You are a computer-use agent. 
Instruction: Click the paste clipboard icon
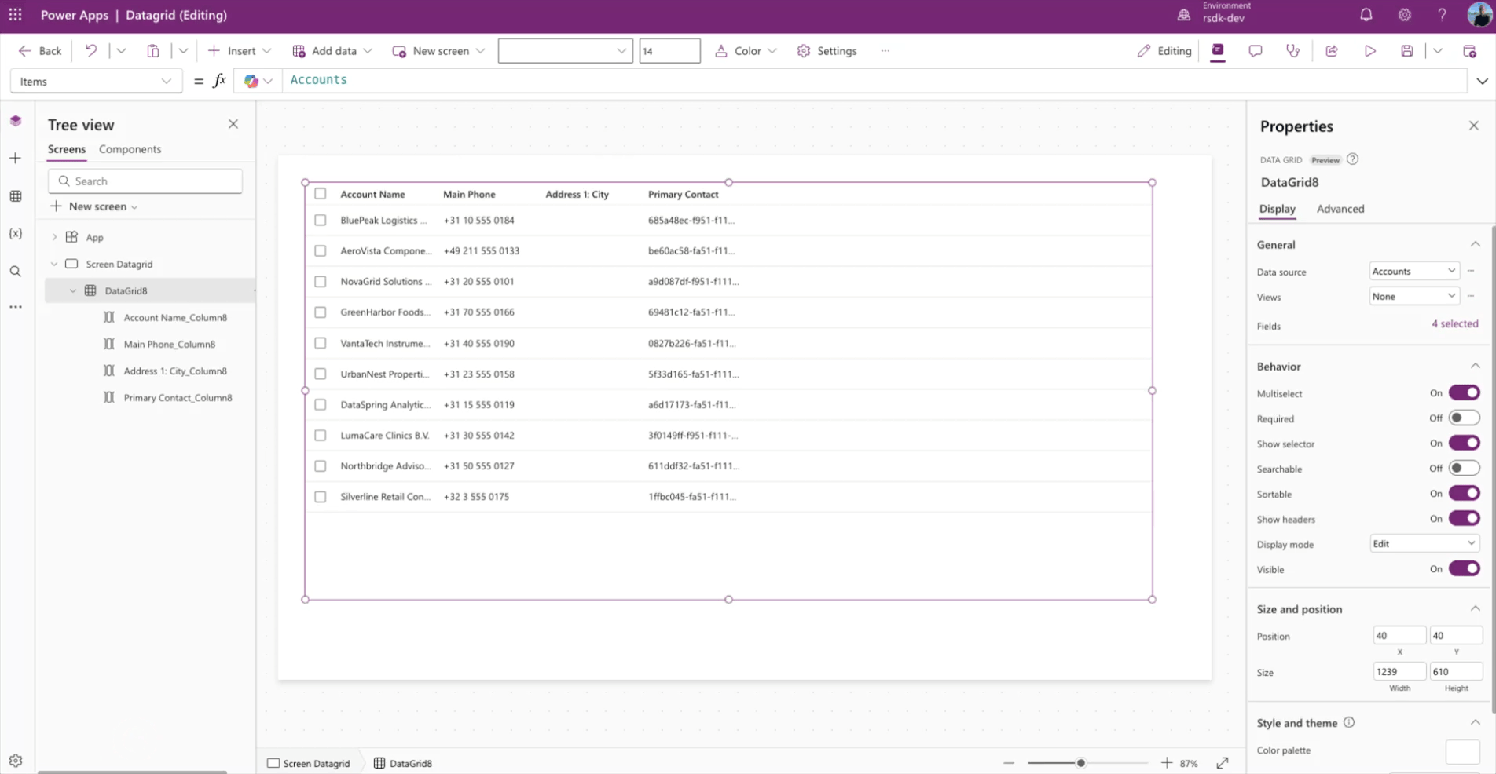[153, 51]
